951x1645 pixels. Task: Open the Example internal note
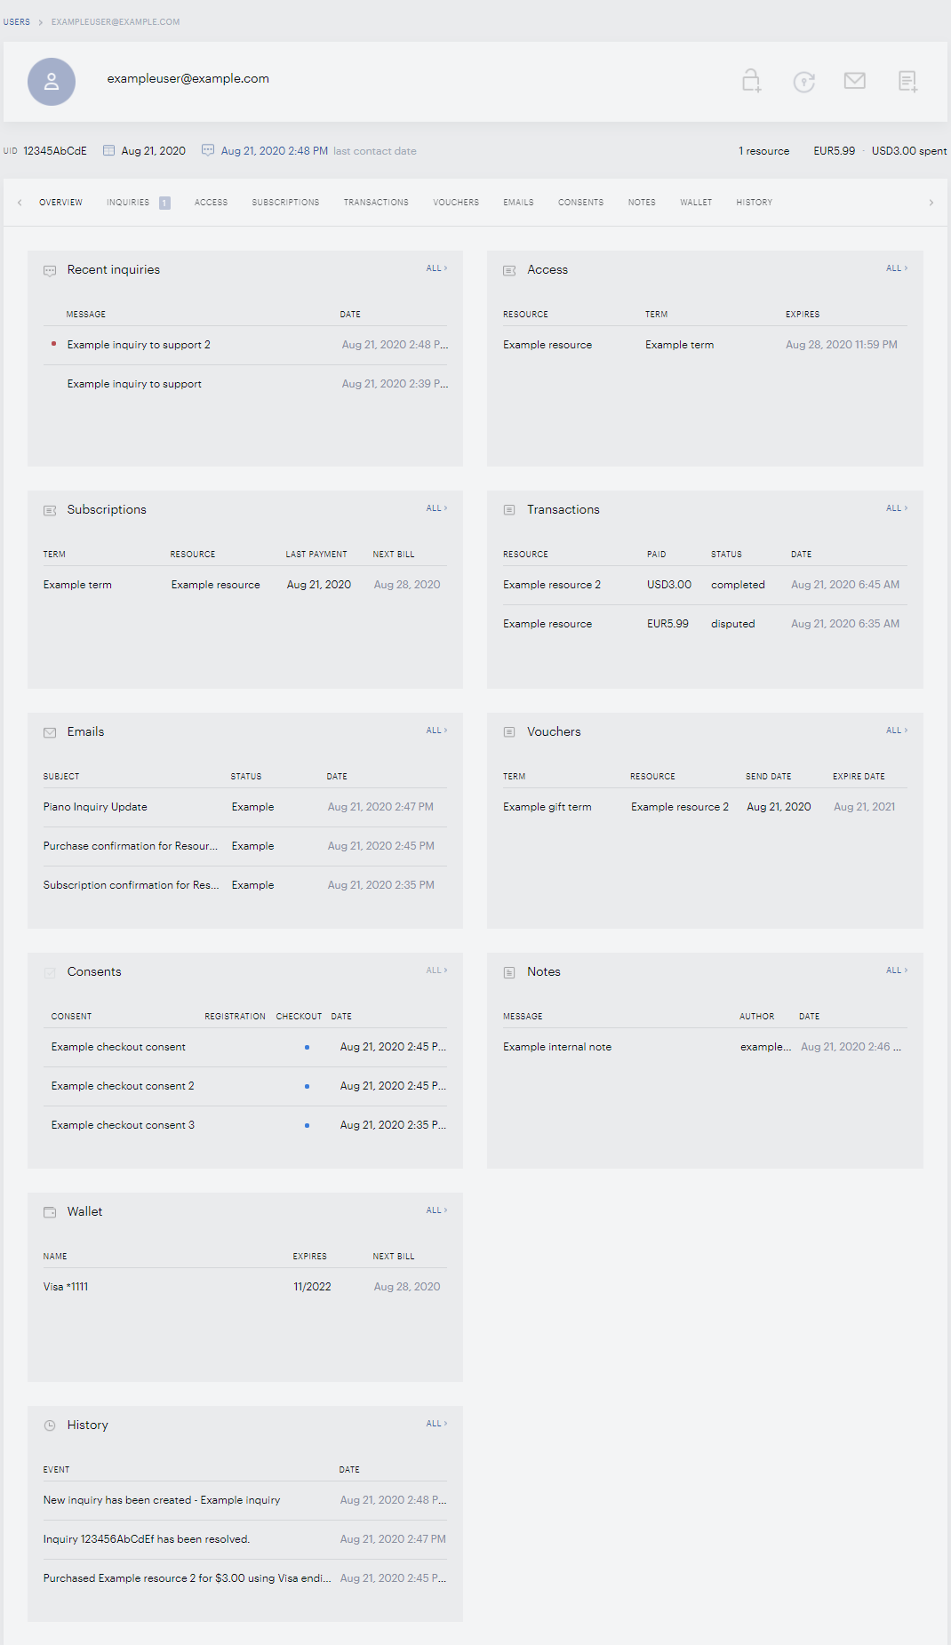(557, 1047)
